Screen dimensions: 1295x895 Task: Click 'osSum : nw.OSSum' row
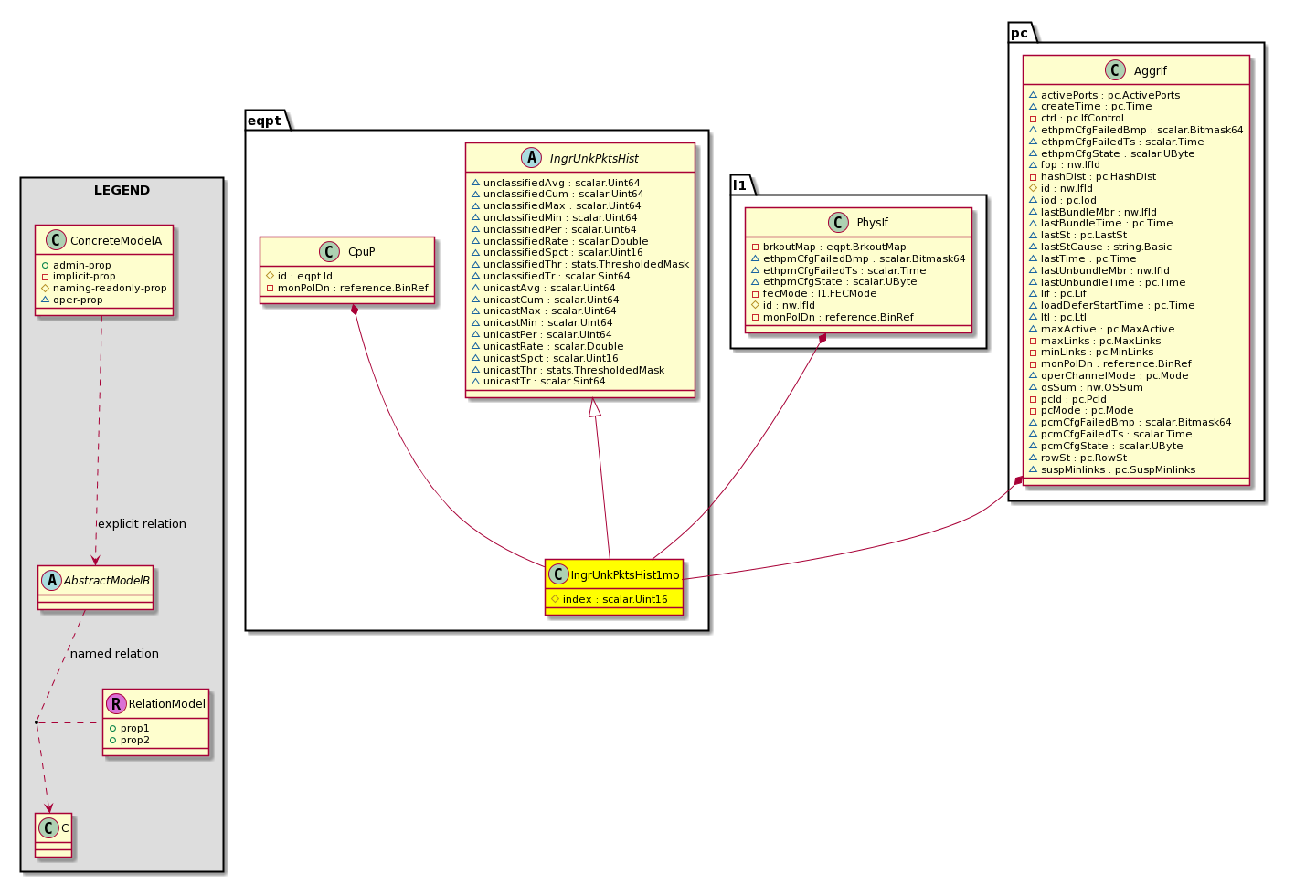pyautogui.click(x=1092, y=387)
